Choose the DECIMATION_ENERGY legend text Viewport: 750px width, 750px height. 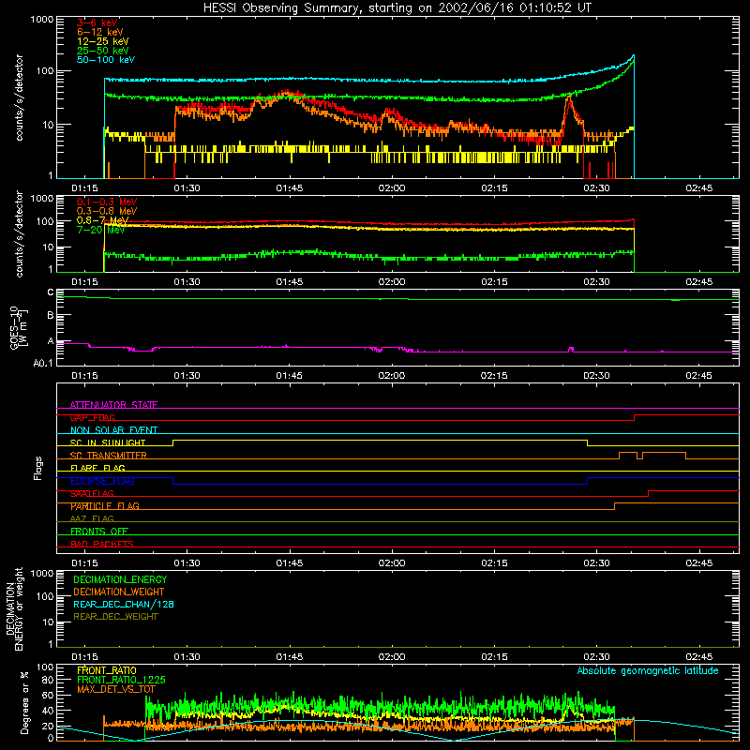(x=120, y=579)
